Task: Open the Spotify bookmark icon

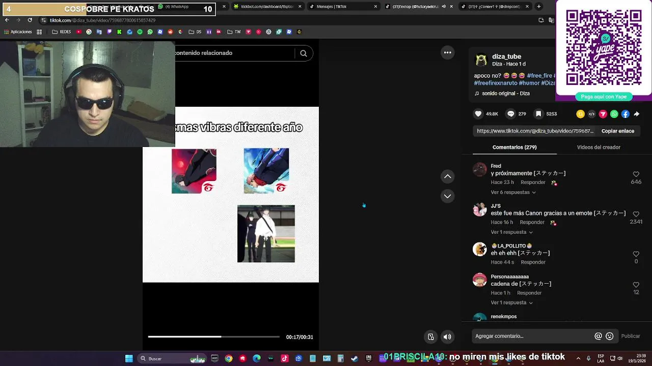Action: pyautogui.click(x=140, y=32)
